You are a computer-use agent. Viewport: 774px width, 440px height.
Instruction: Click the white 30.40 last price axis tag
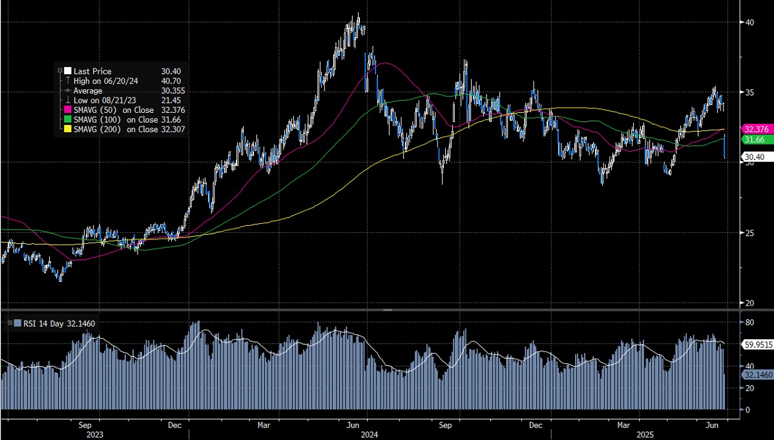(x=755, y=156)
